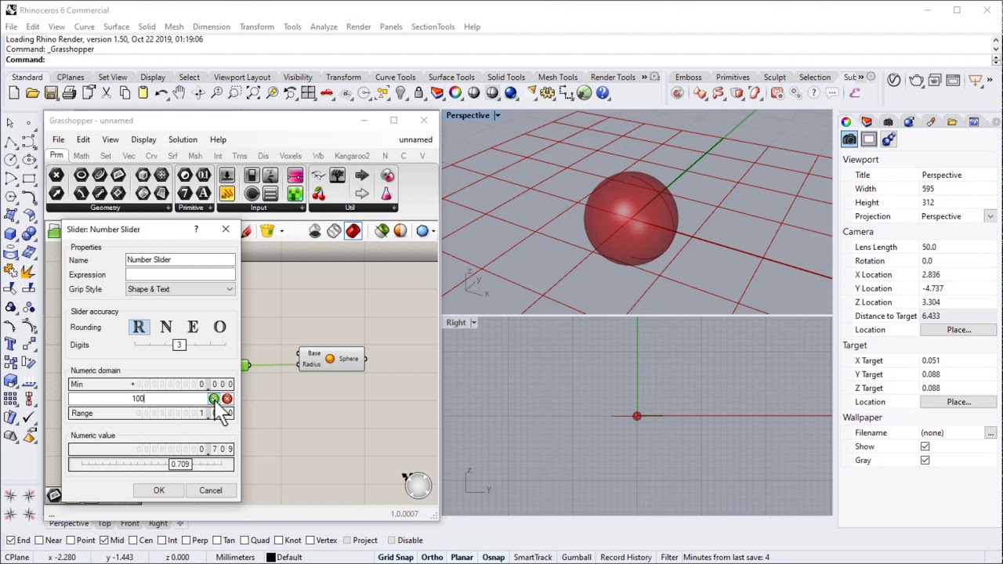Image resolution: width=1003 pixels, height=564 pixels.
Task: Open bake bucket dropdown arrow in Grasshopper
Action: 281,231
